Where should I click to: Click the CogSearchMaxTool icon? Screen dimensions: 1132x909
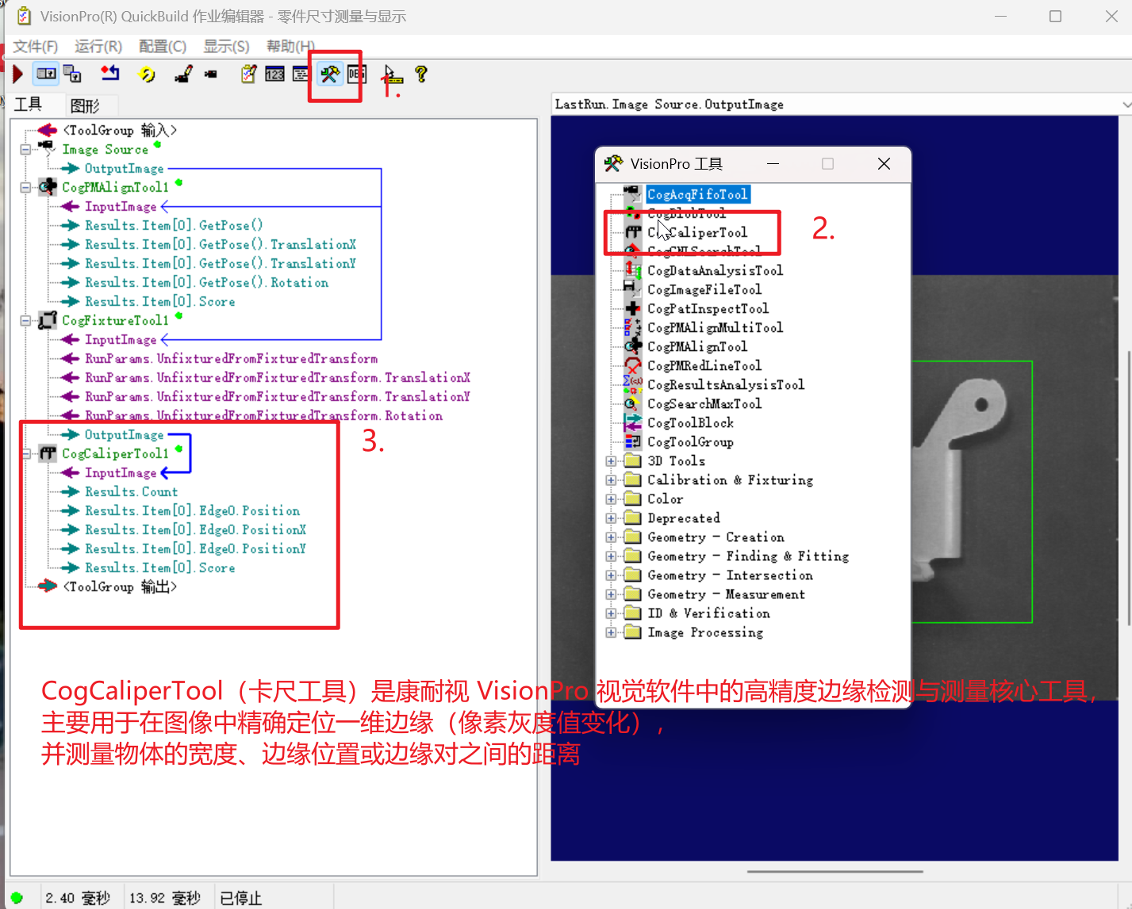pyautogui.click(x=632, y=403)
